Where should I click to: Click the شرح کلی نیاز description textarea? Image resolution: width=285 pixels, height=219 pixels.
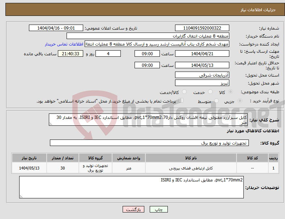point(148,120)
